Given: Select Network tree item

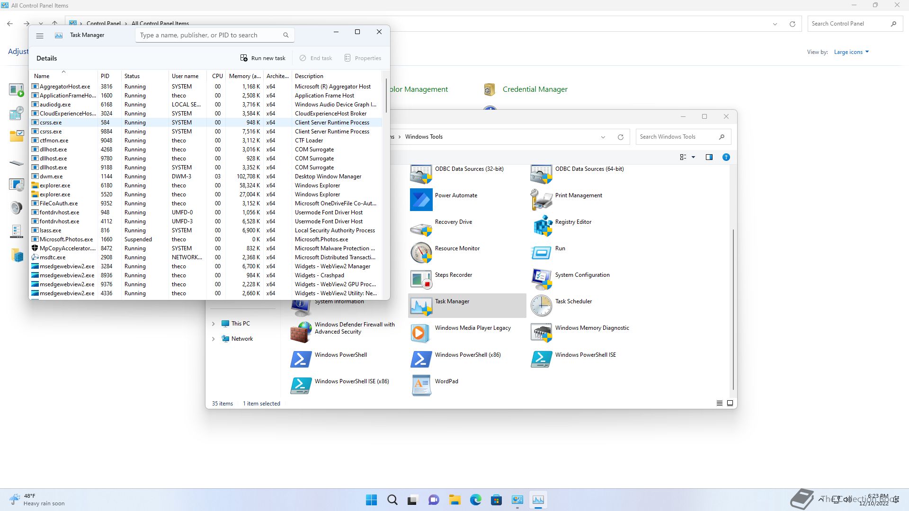Looking at the screenshot, I should click(x=237, y=339).
